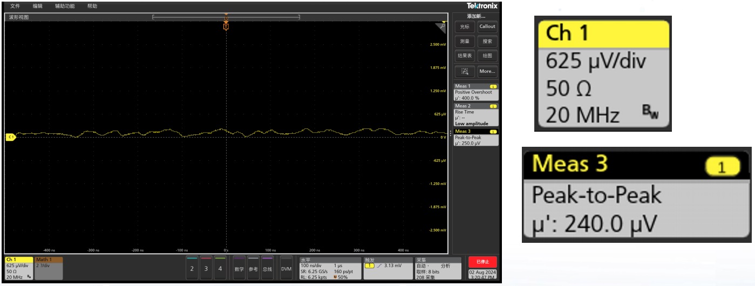Add a 总线 bus waveform
This screenshot has width=755, height=286.
pos(267,268)
